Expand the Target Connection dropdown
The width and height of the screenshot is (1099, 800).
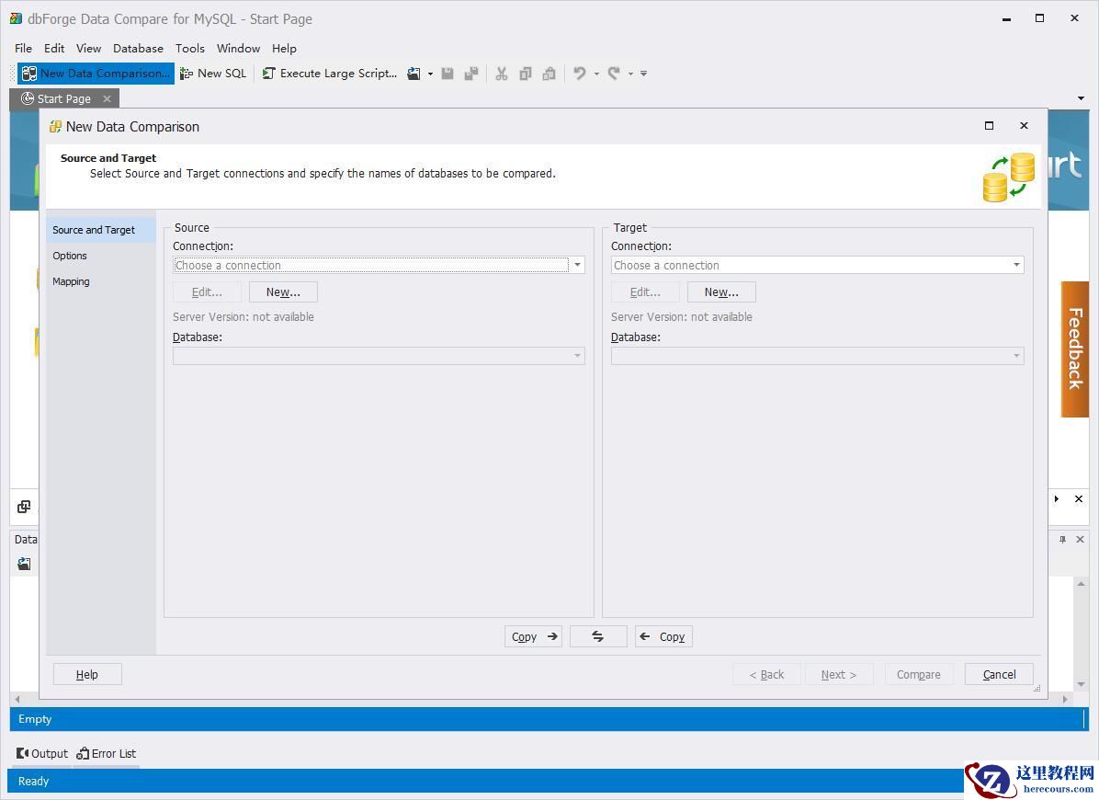[1016, 265]
